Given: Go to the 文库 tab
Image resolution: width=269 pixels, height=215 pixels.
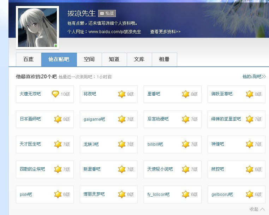Looking at the screenshot, I should click(x=139, y=59).
